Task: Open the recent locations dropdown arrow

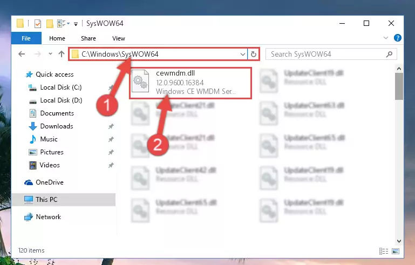Action: (50, 54)
